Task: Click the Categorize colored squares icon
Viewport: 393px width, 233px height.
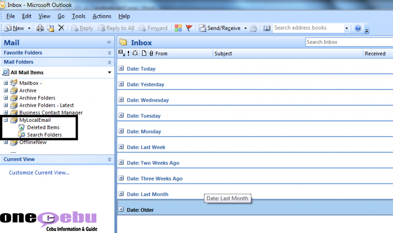Action: 178,28
